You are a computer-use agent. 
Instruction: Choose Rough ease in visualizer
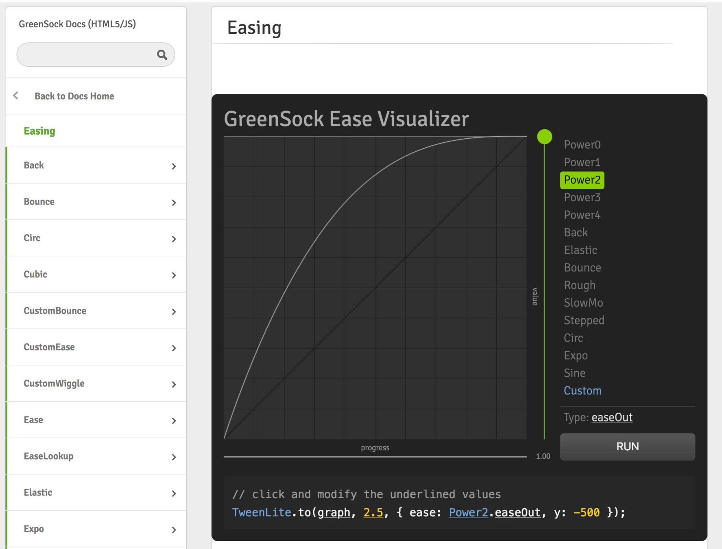pyautogui.click(x=580, y=285)
